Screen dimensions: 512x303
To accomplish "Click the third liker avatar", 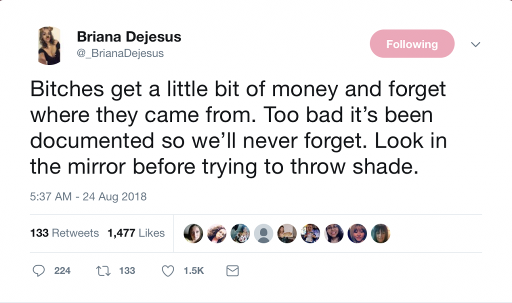I will pyautogui.click(x=240, y=233).
